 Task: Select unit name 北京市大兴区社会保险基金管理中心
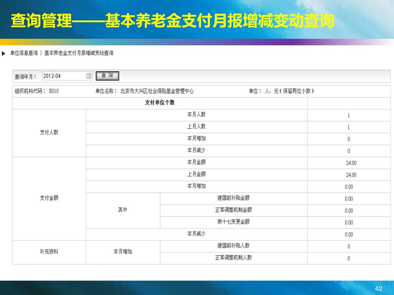[157, 91]
